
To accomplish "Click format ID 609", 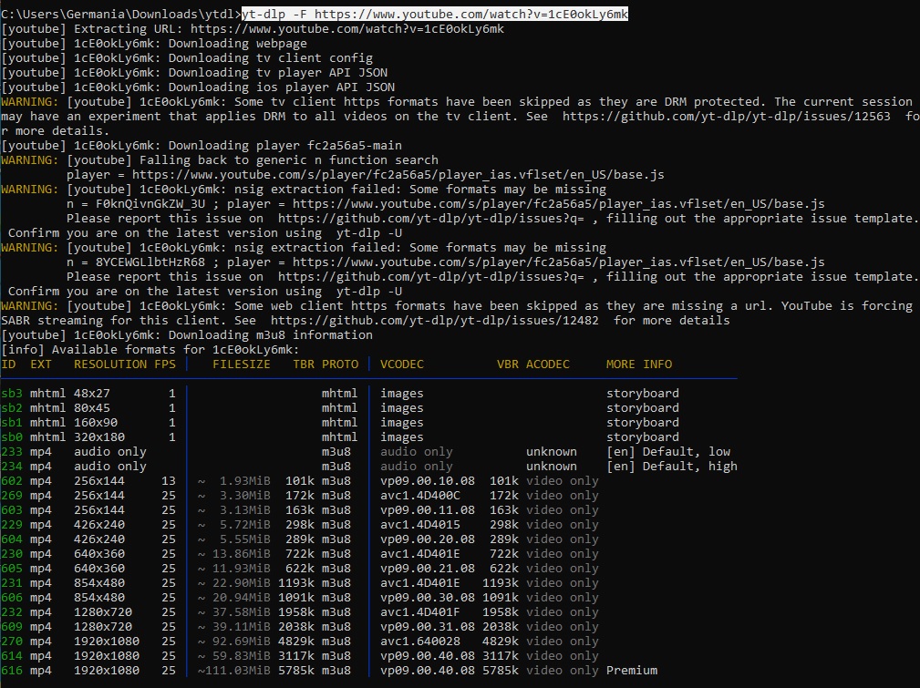I will (12, 627).
